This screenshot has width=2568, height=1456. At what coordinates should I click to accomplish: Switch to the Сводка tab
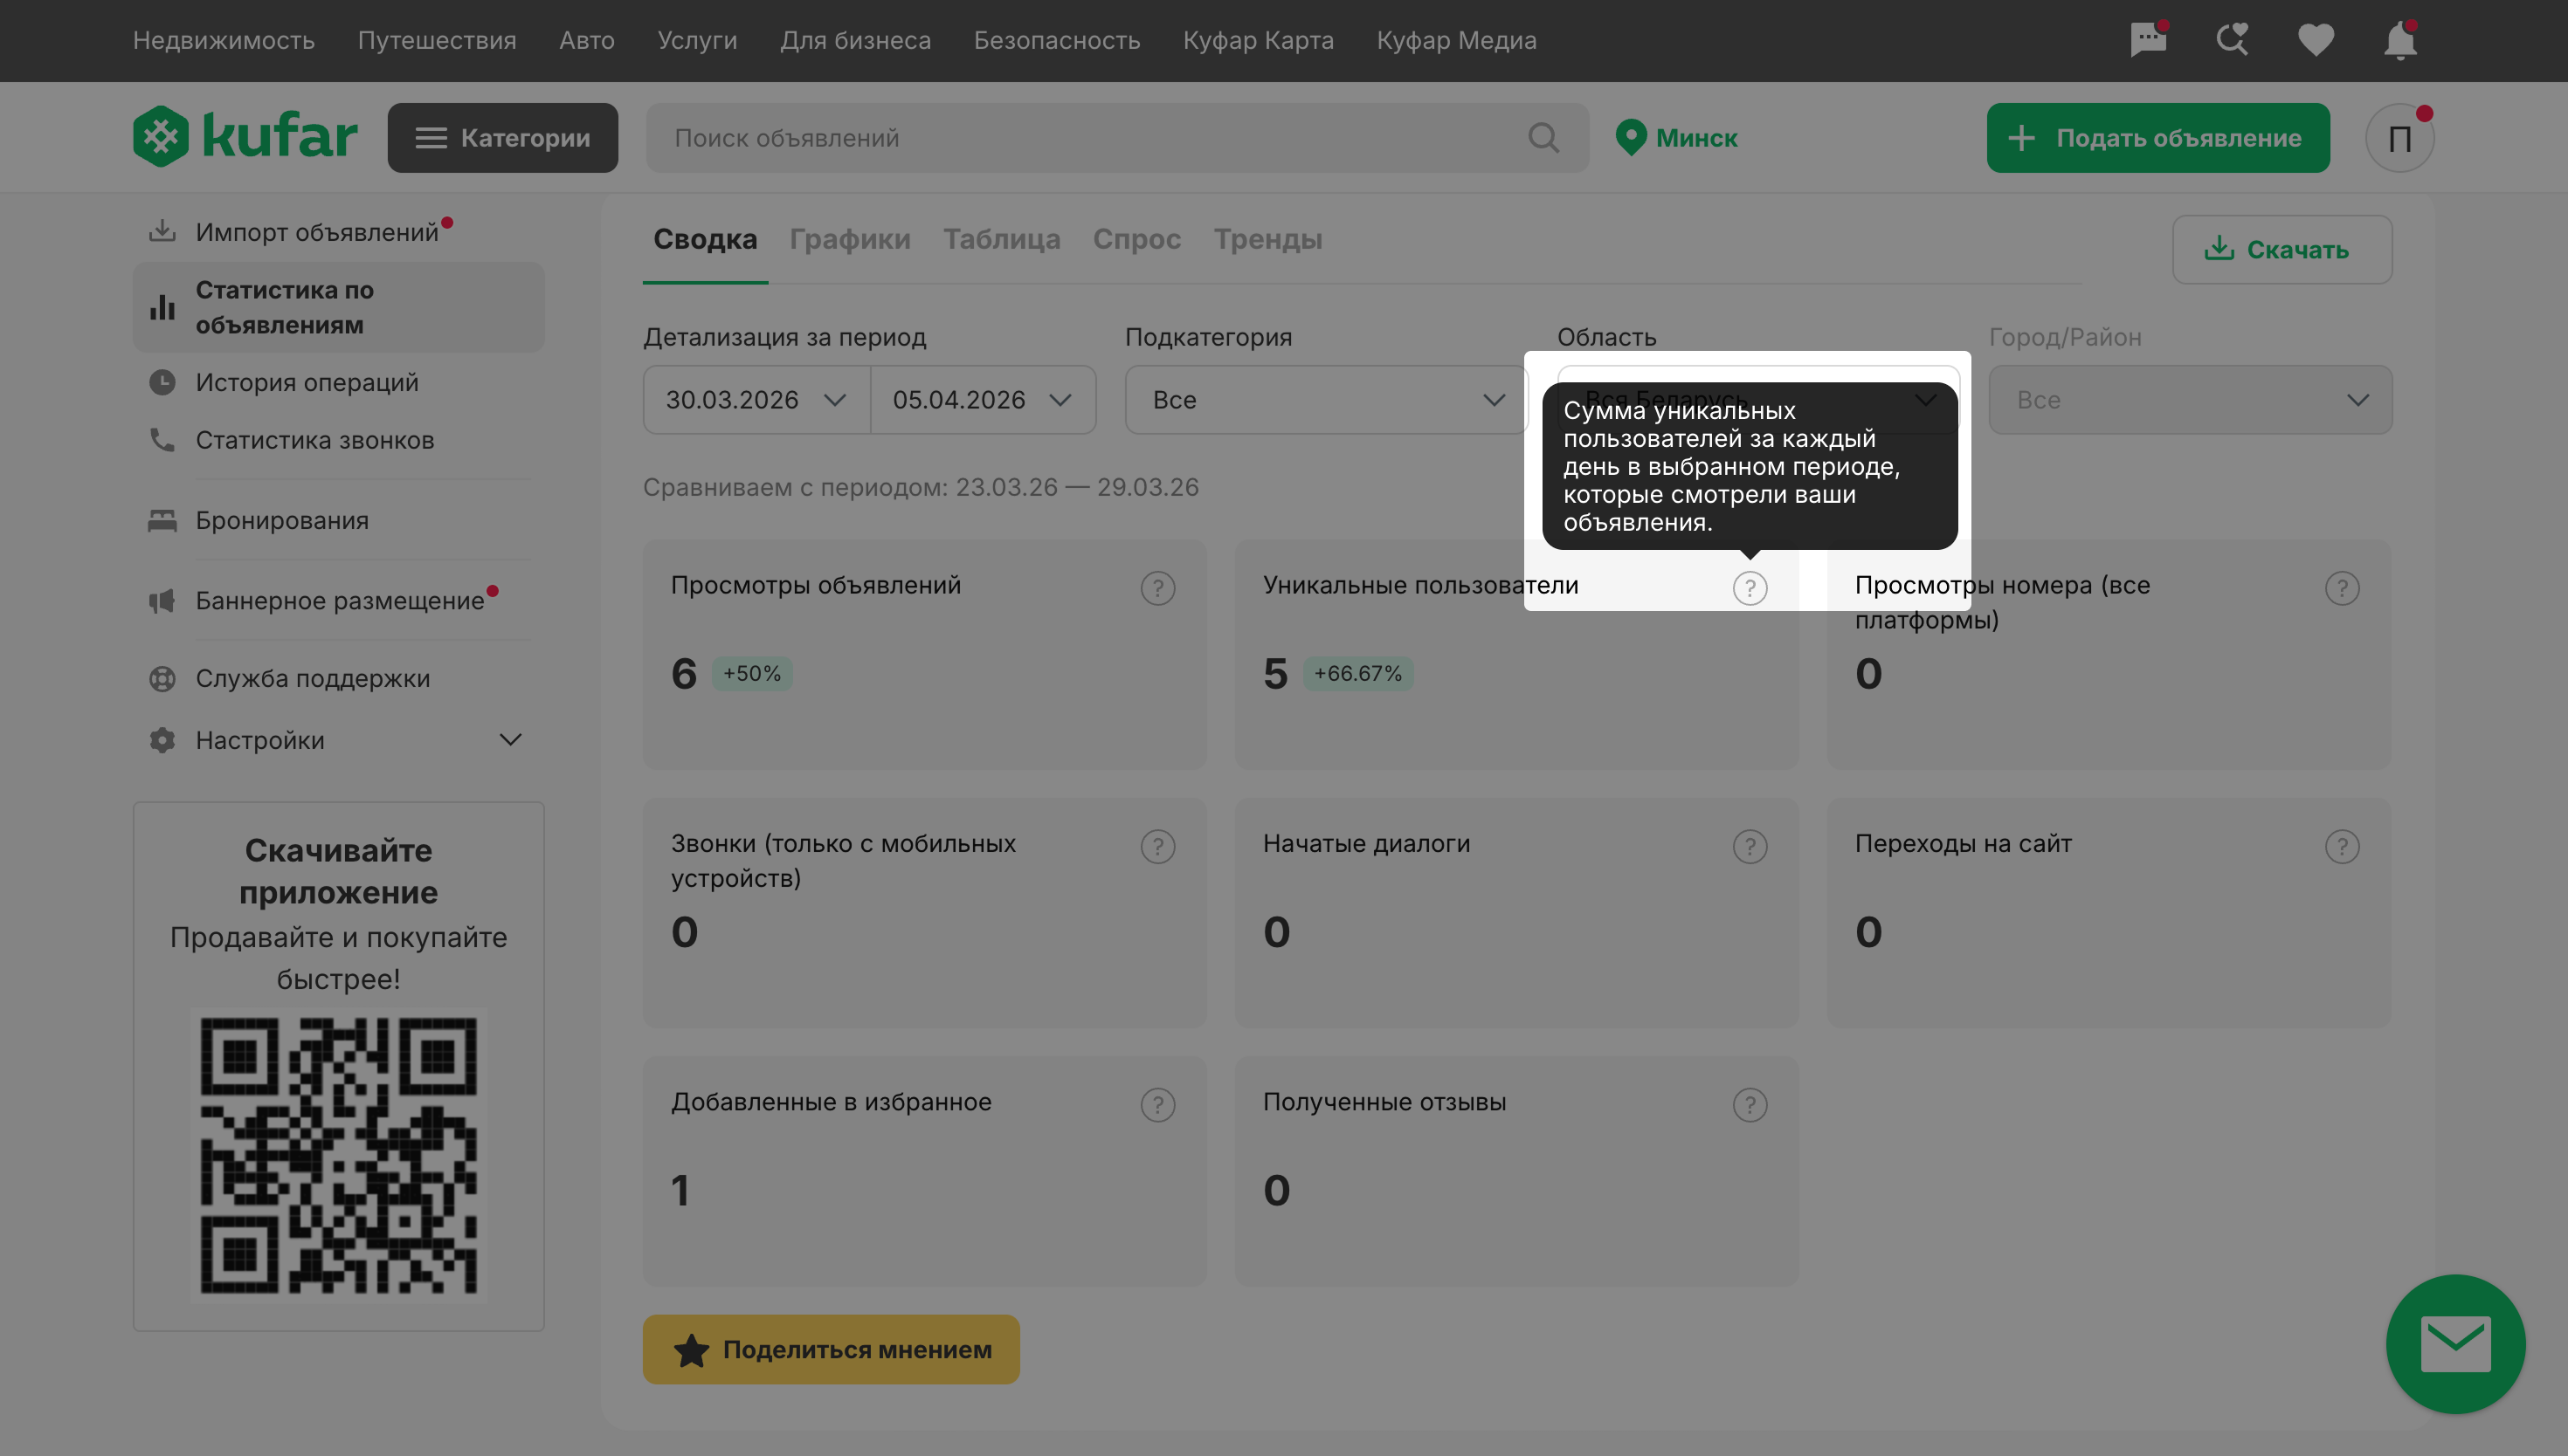click(705, 240)
